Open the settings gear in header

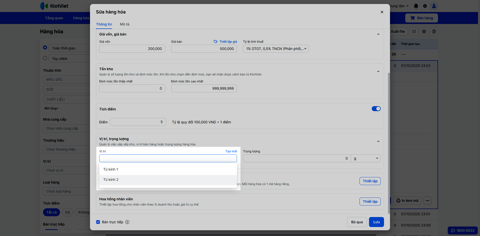coord(425,6)
